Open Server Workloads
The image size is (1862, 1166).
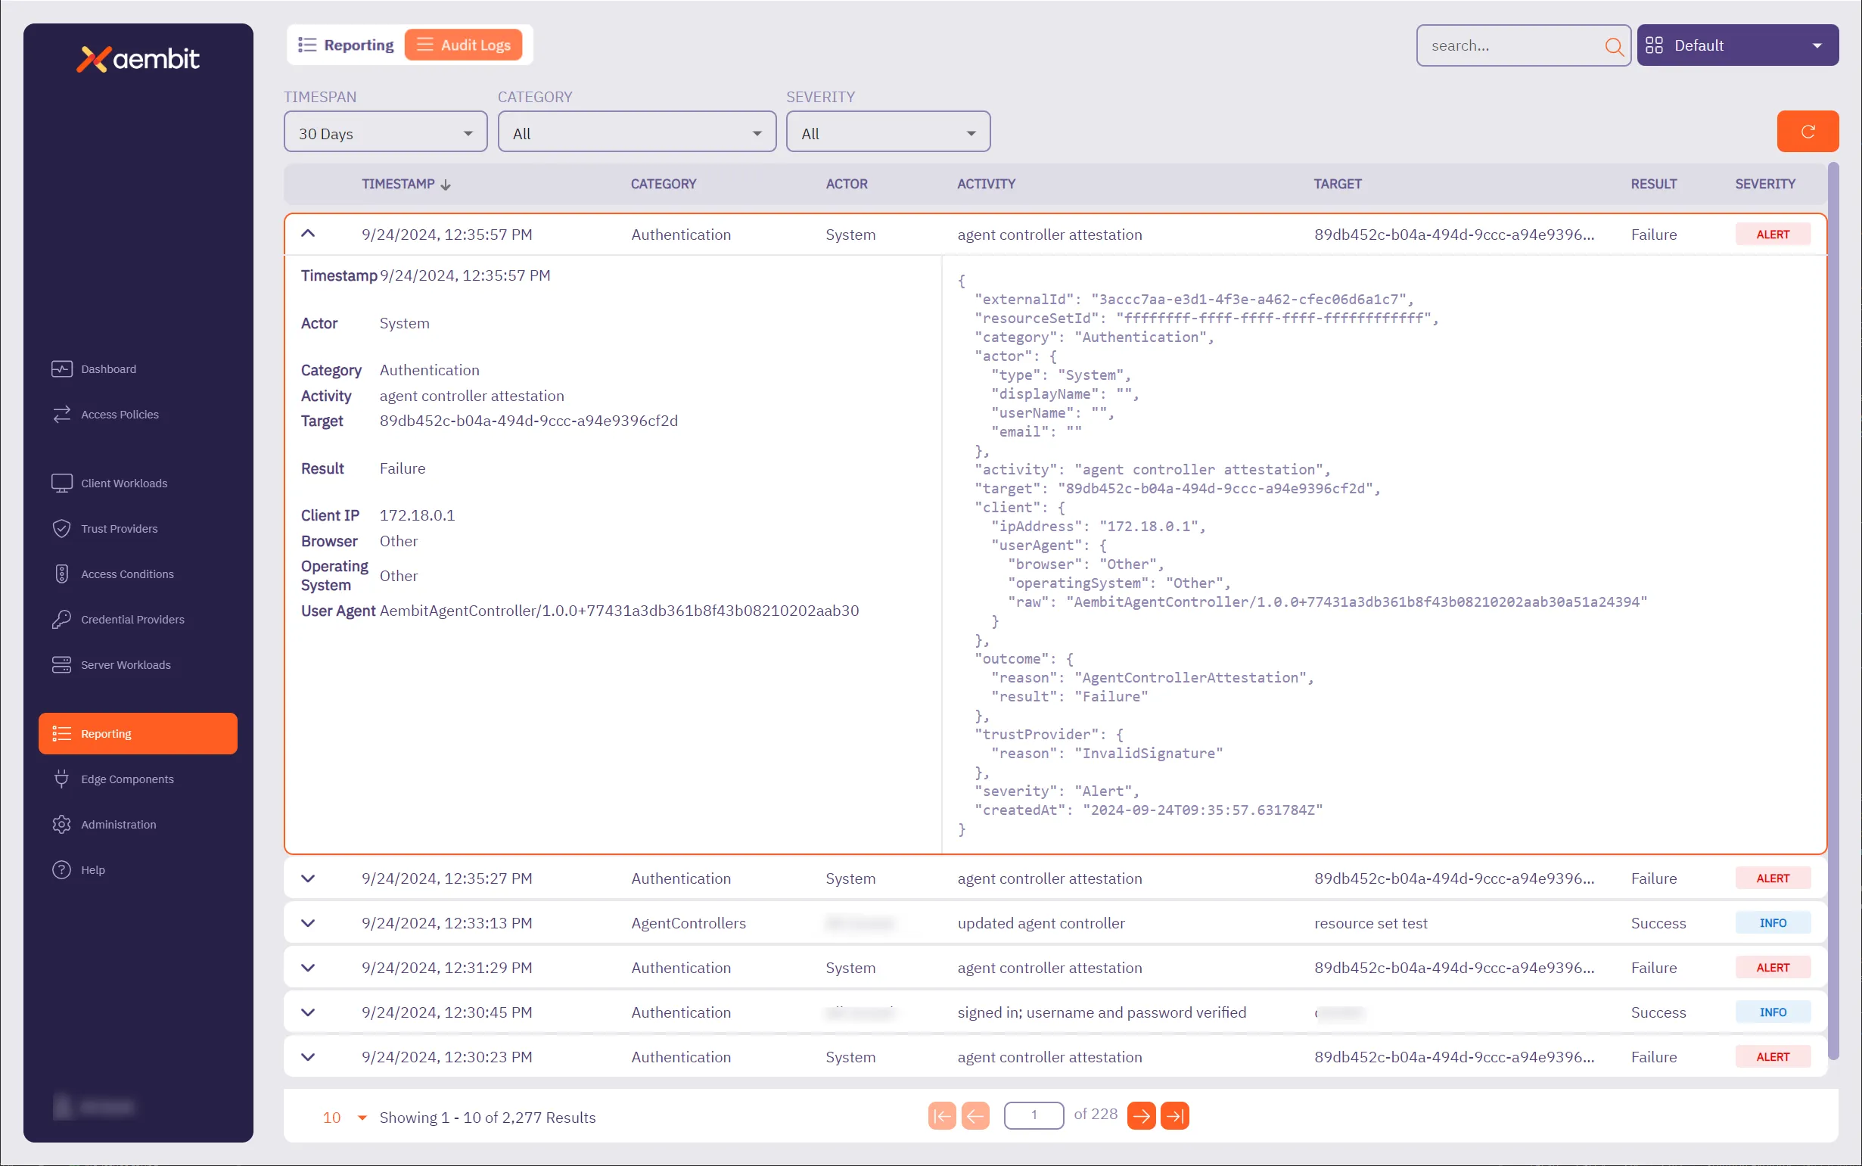coord(126,664)
